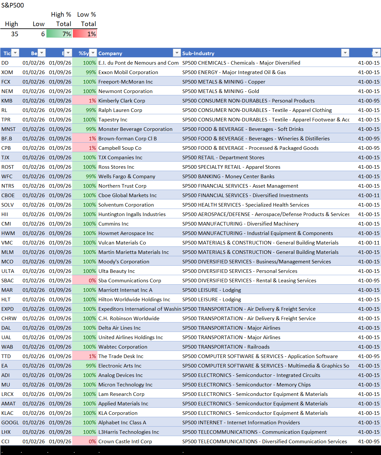Select the Sub-Industry header cell
Image resolution: width=381 pixels, height=455 pixels.
(x=266, y=53)
